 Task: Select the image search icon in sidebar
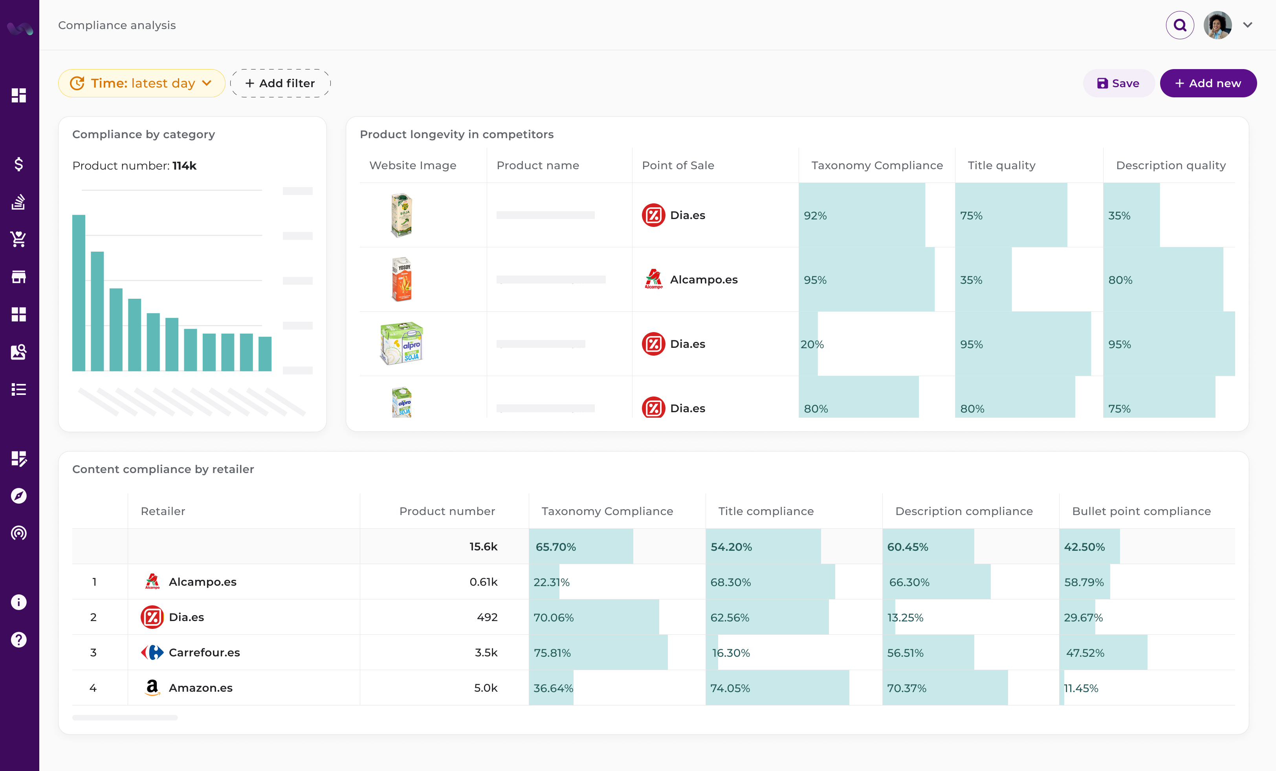click(19, 352)
